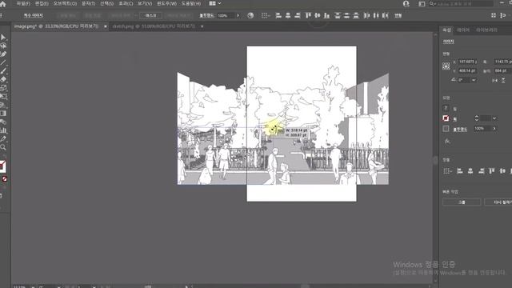Click the stroke weight stepper arrows

(x=477, y=118)
